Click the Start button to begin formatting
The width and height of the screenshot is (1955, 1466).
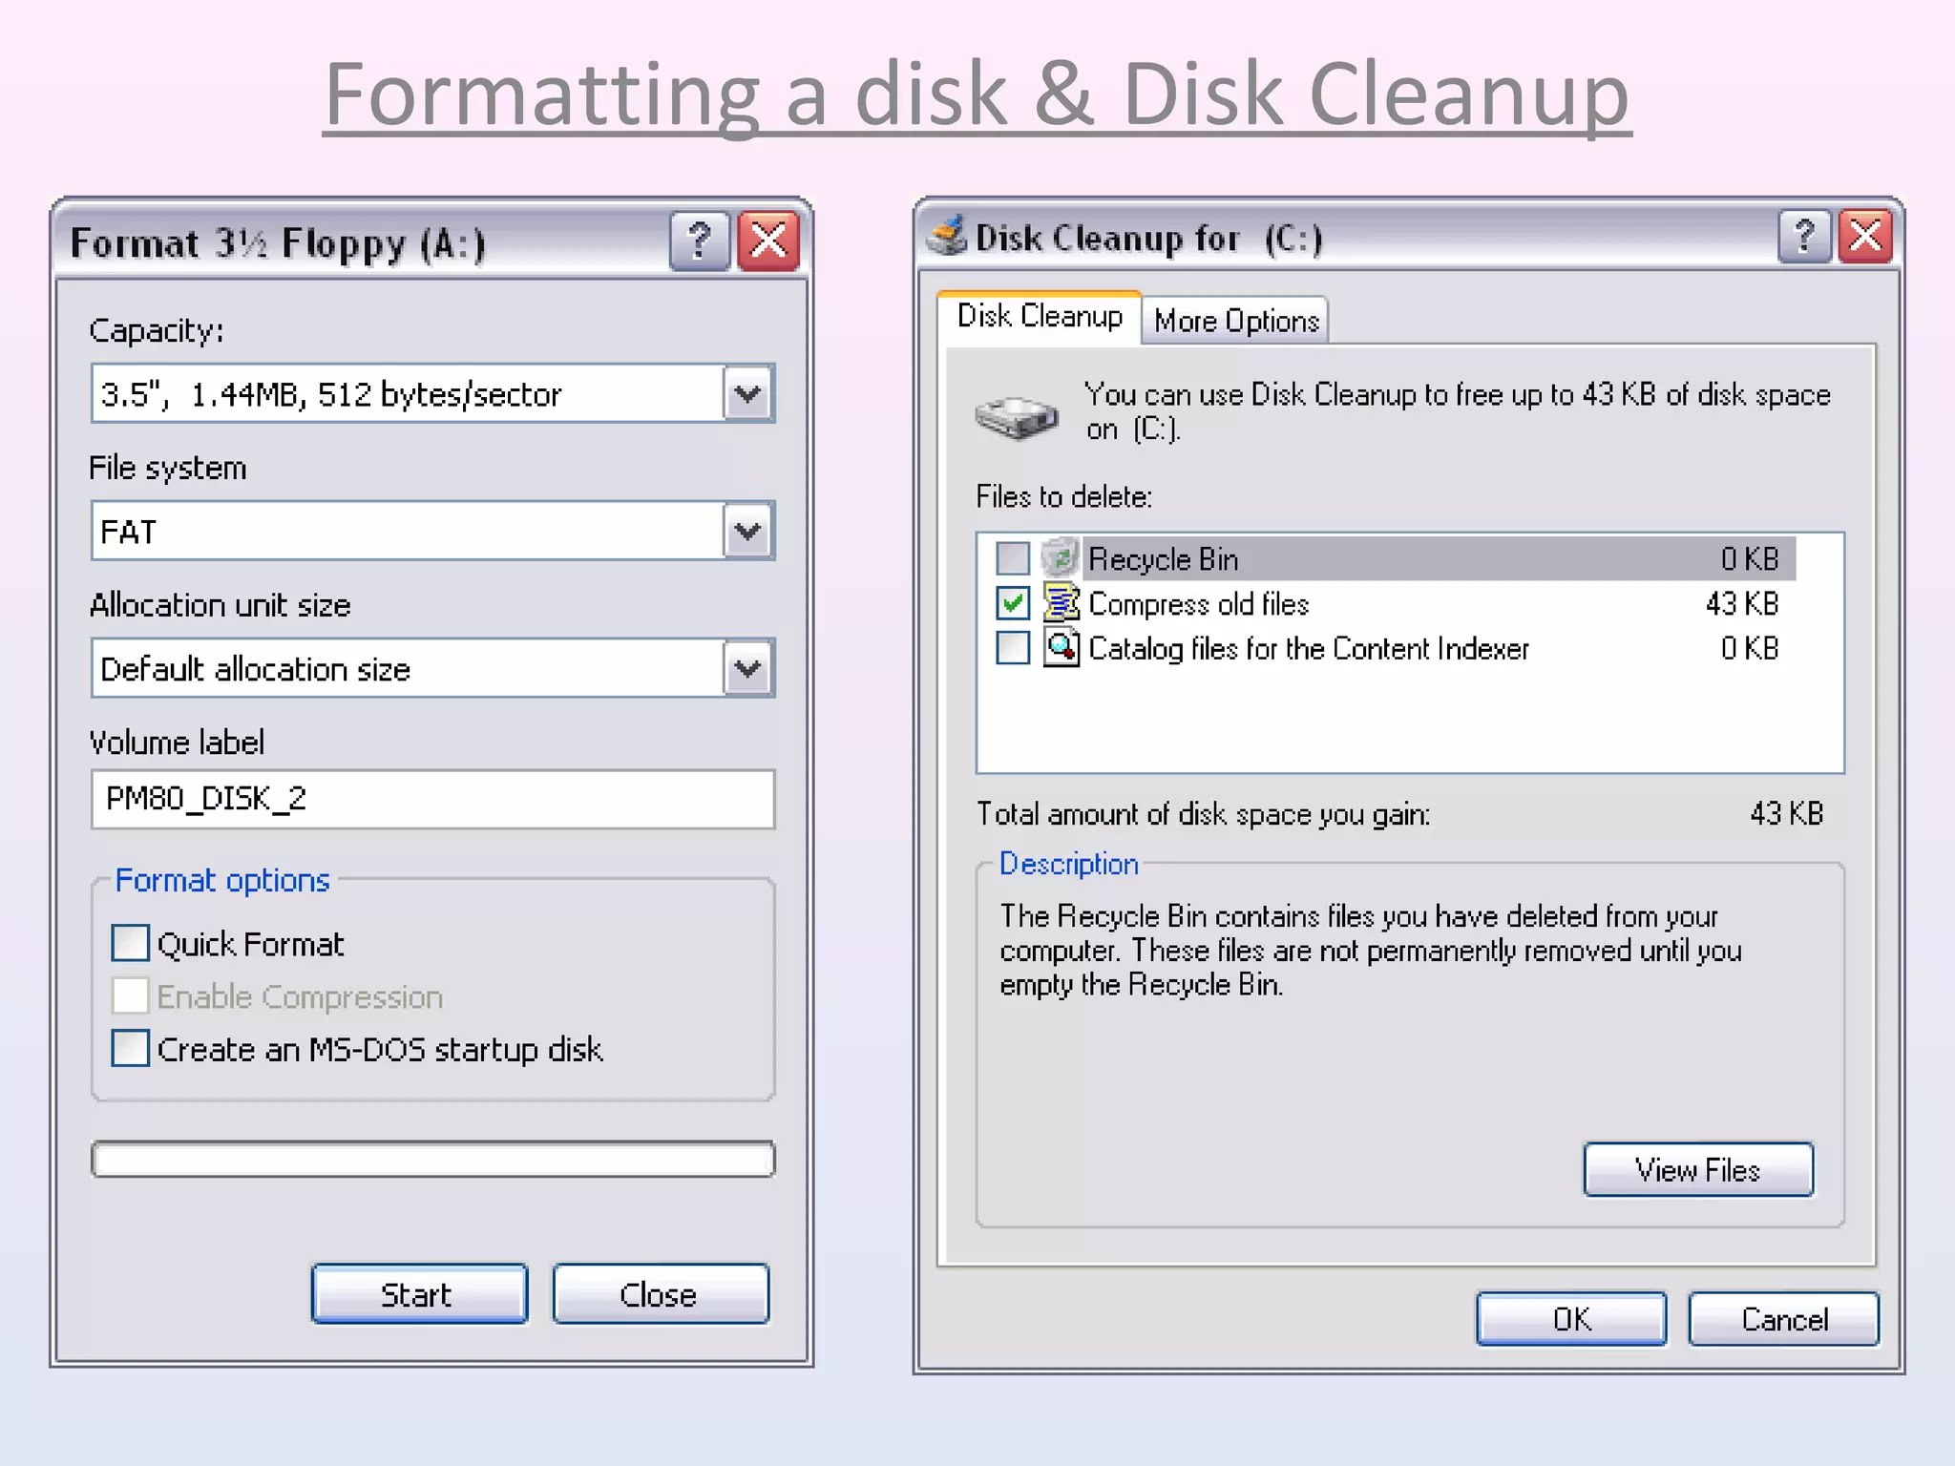[419, 1294]
